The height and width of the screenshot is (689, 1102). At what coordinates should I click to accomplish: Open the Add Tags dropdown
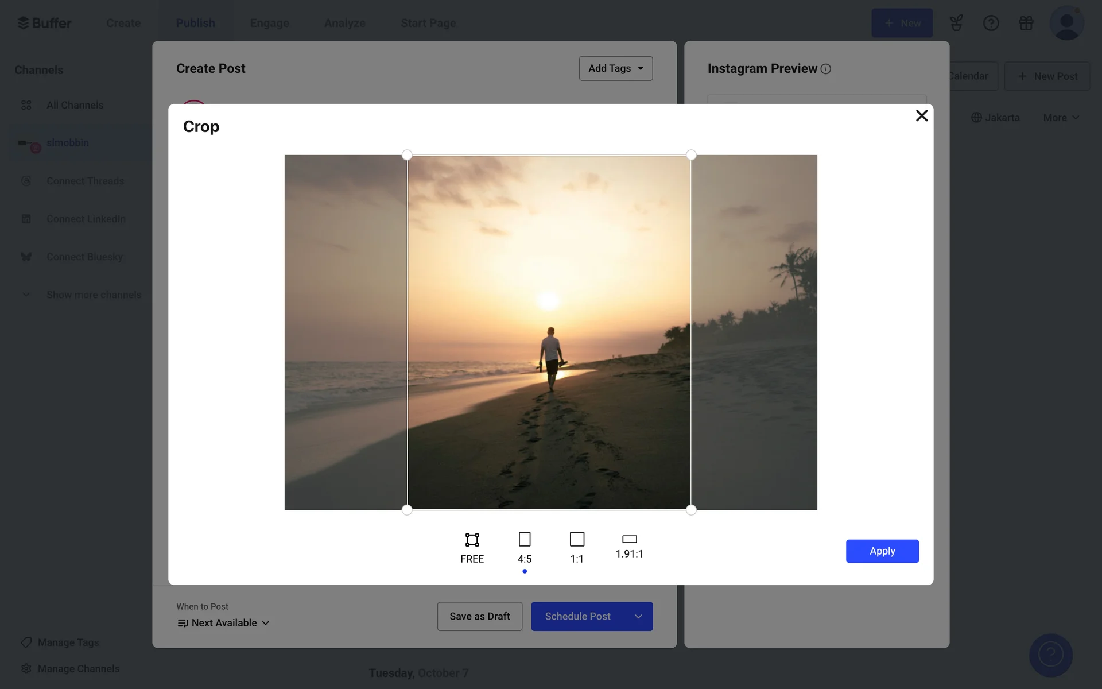click(615, 68)
